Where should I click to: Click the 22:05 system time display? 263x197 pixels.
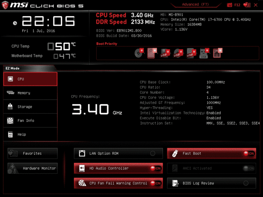coord(48,21)
